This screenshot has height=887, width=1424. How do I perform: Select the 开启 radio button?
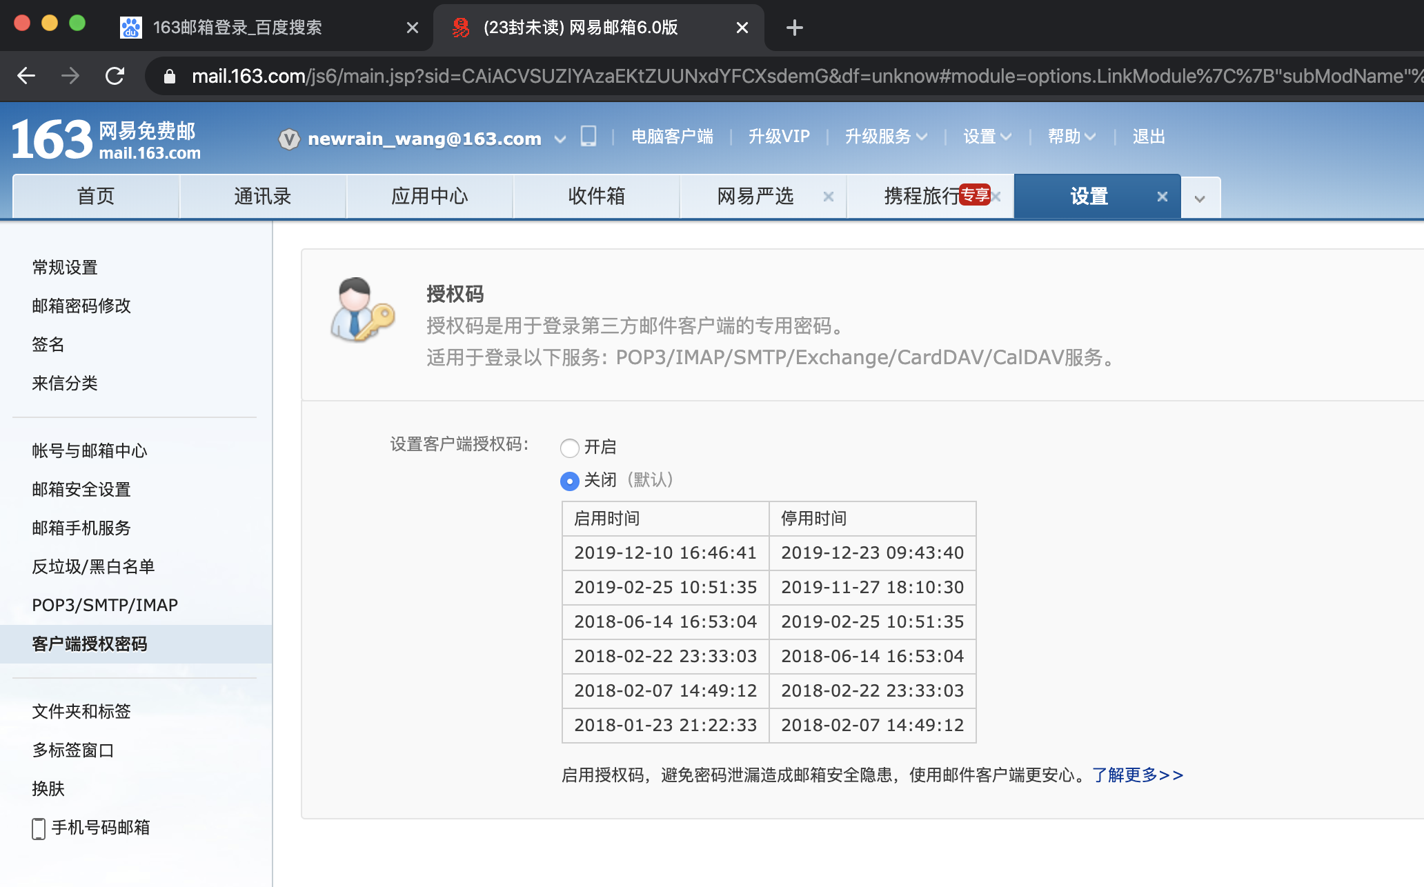point(569,448)
